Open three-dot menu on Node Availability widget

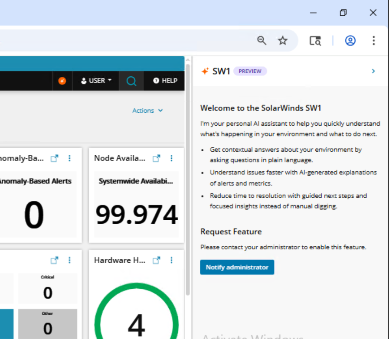(171, 158)
